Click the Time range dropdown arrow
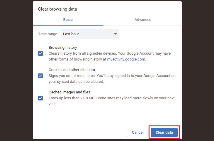Image resolution: width=214 pixels, height=141 pixels. (115, 34)
